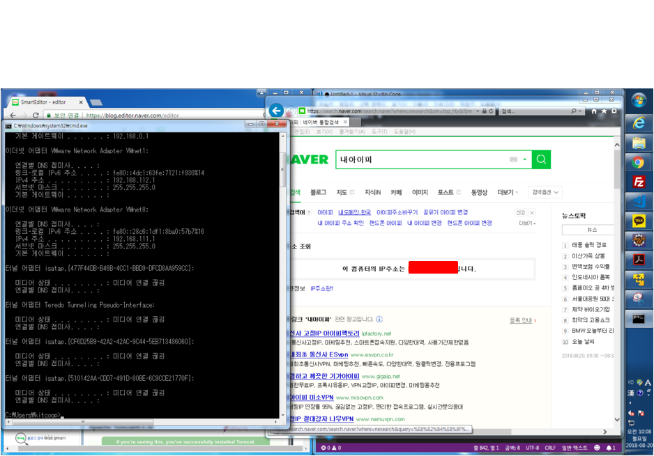This screenshot has width=654, height=456.
Task: Expand Naver search autocomplete dropdown arrow
Action: point(525,159)
